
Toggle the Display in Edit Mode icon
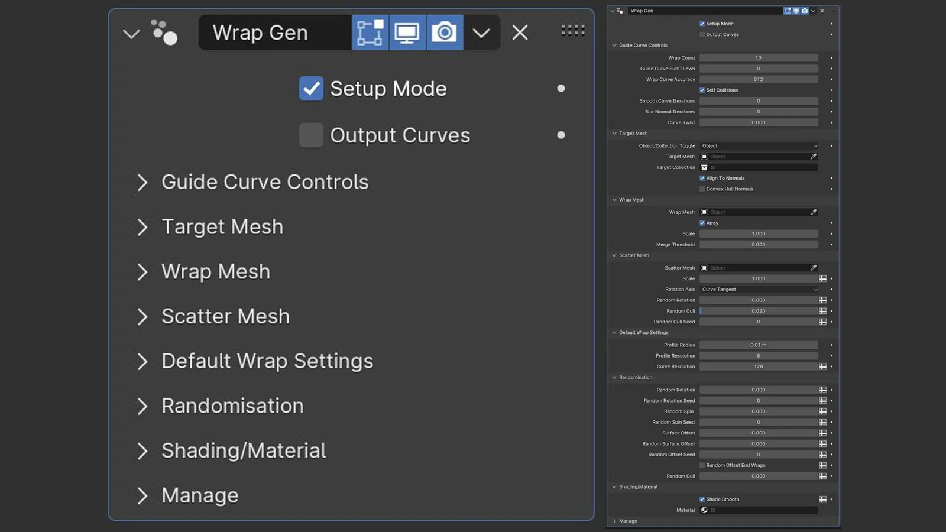(370, 33)
